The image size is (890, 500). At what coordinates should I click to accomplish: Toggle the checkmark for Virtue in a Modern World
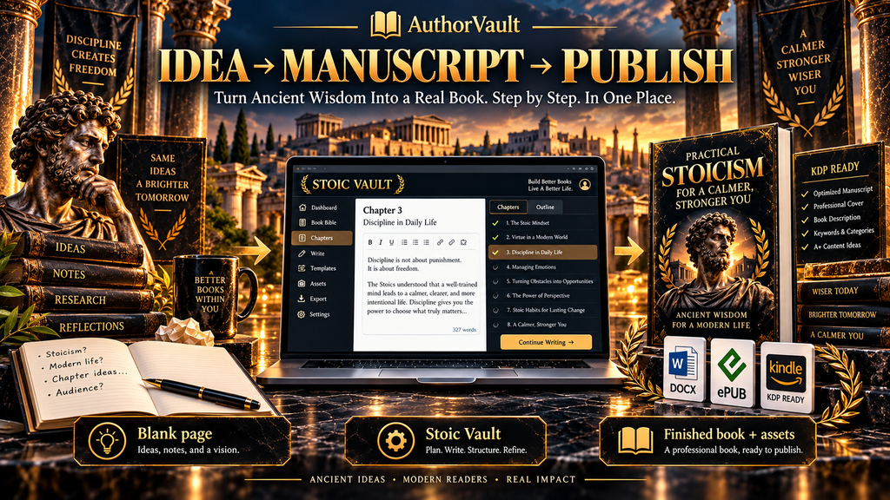click(495, 238)
